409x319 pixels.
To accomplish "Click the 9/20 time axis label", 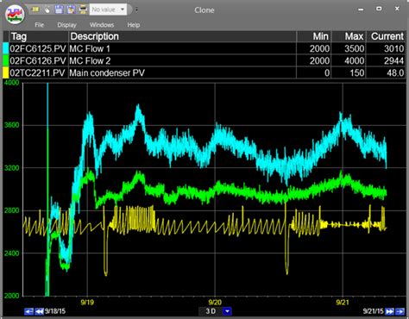I will 215,302.
